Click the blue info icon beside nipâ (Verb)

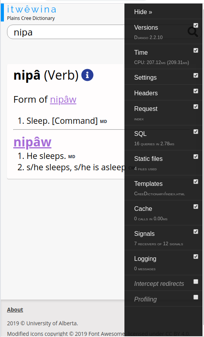[87, 75]
